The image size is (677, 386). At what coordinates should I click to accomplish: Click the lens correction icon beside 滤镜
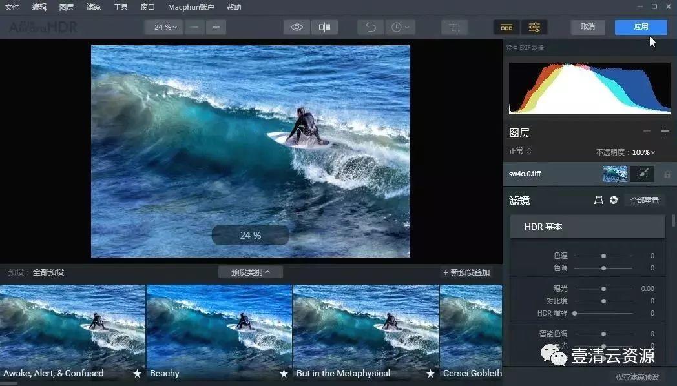[598, 200]
